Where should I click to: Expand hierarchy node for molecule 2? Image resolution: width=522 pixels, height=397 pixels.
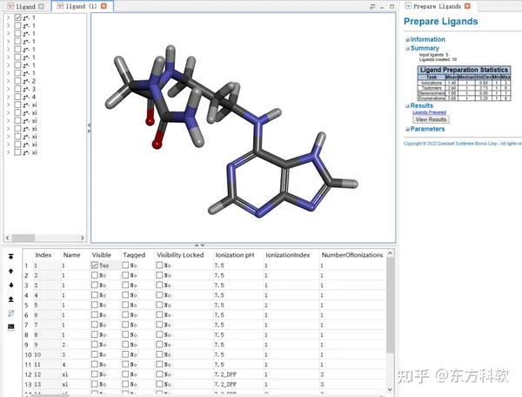tap(9, 81)
